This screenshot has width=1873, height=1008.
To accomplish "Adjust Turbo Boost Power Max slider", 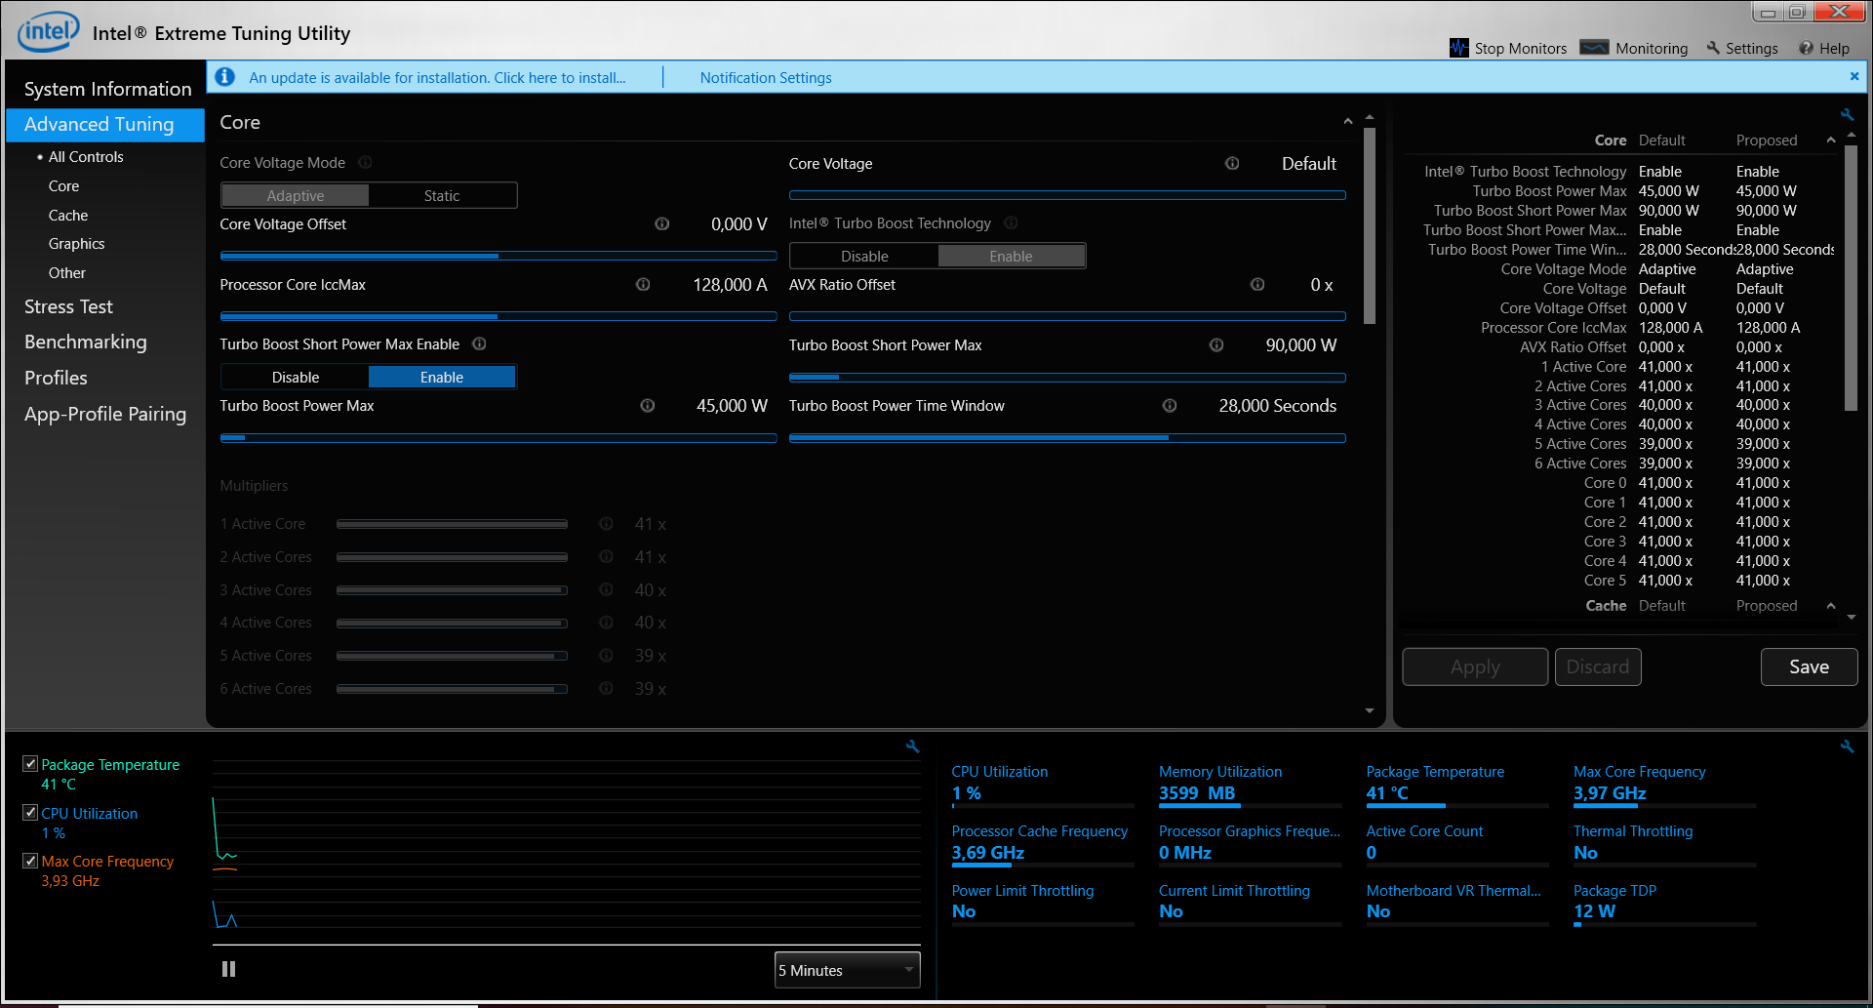I will (x=498, y=438).
